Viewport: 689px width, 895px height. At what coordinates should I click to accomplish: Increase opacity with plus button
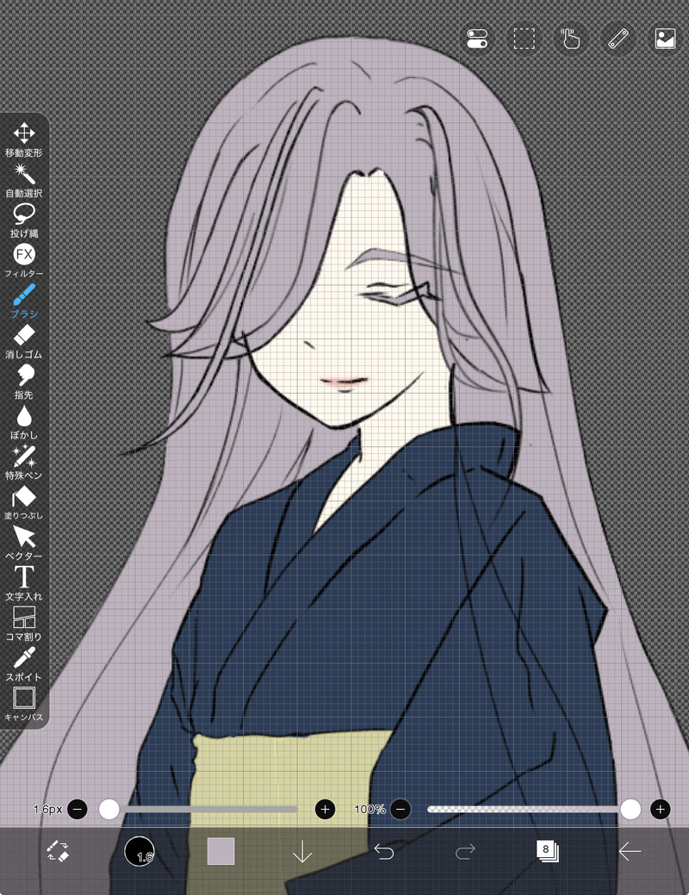pyautogui.click(x=661, y=809)
